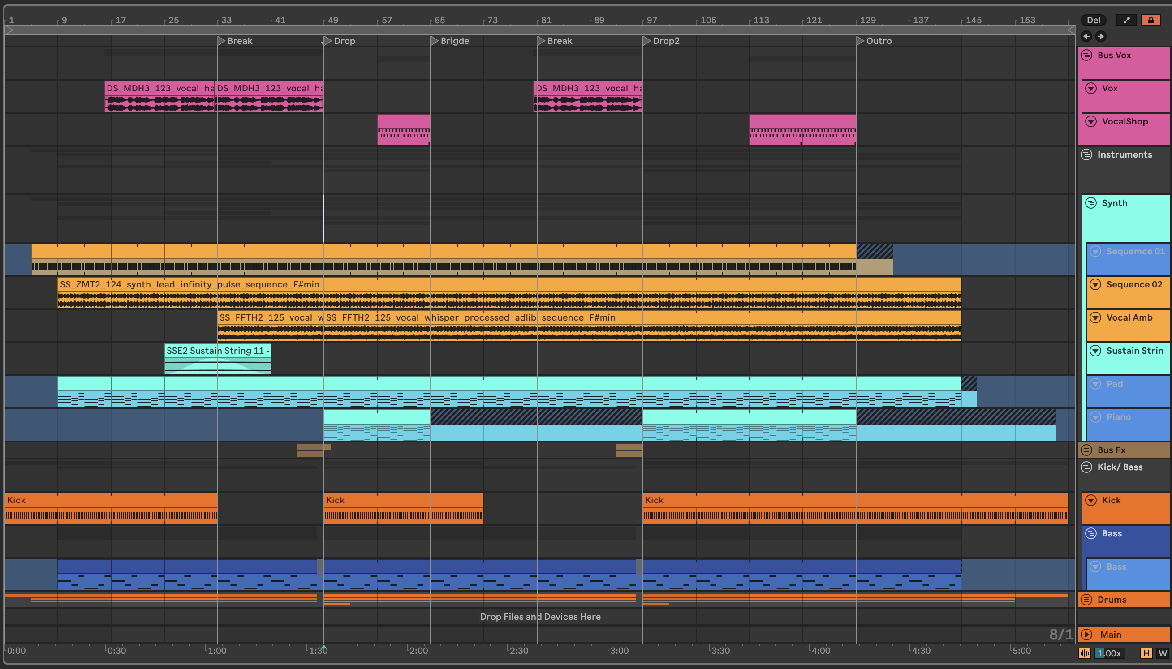Collapse the Synth group track
The width and height of the screenshot is (1172, 669).
click(x=1091, y=203)
